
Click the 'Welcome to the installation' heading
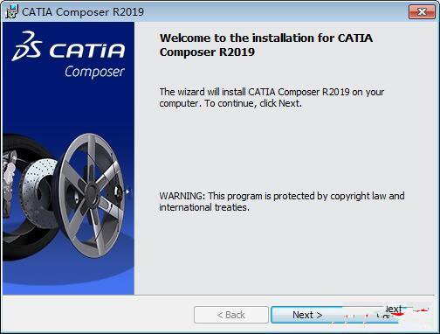(266, 45)
